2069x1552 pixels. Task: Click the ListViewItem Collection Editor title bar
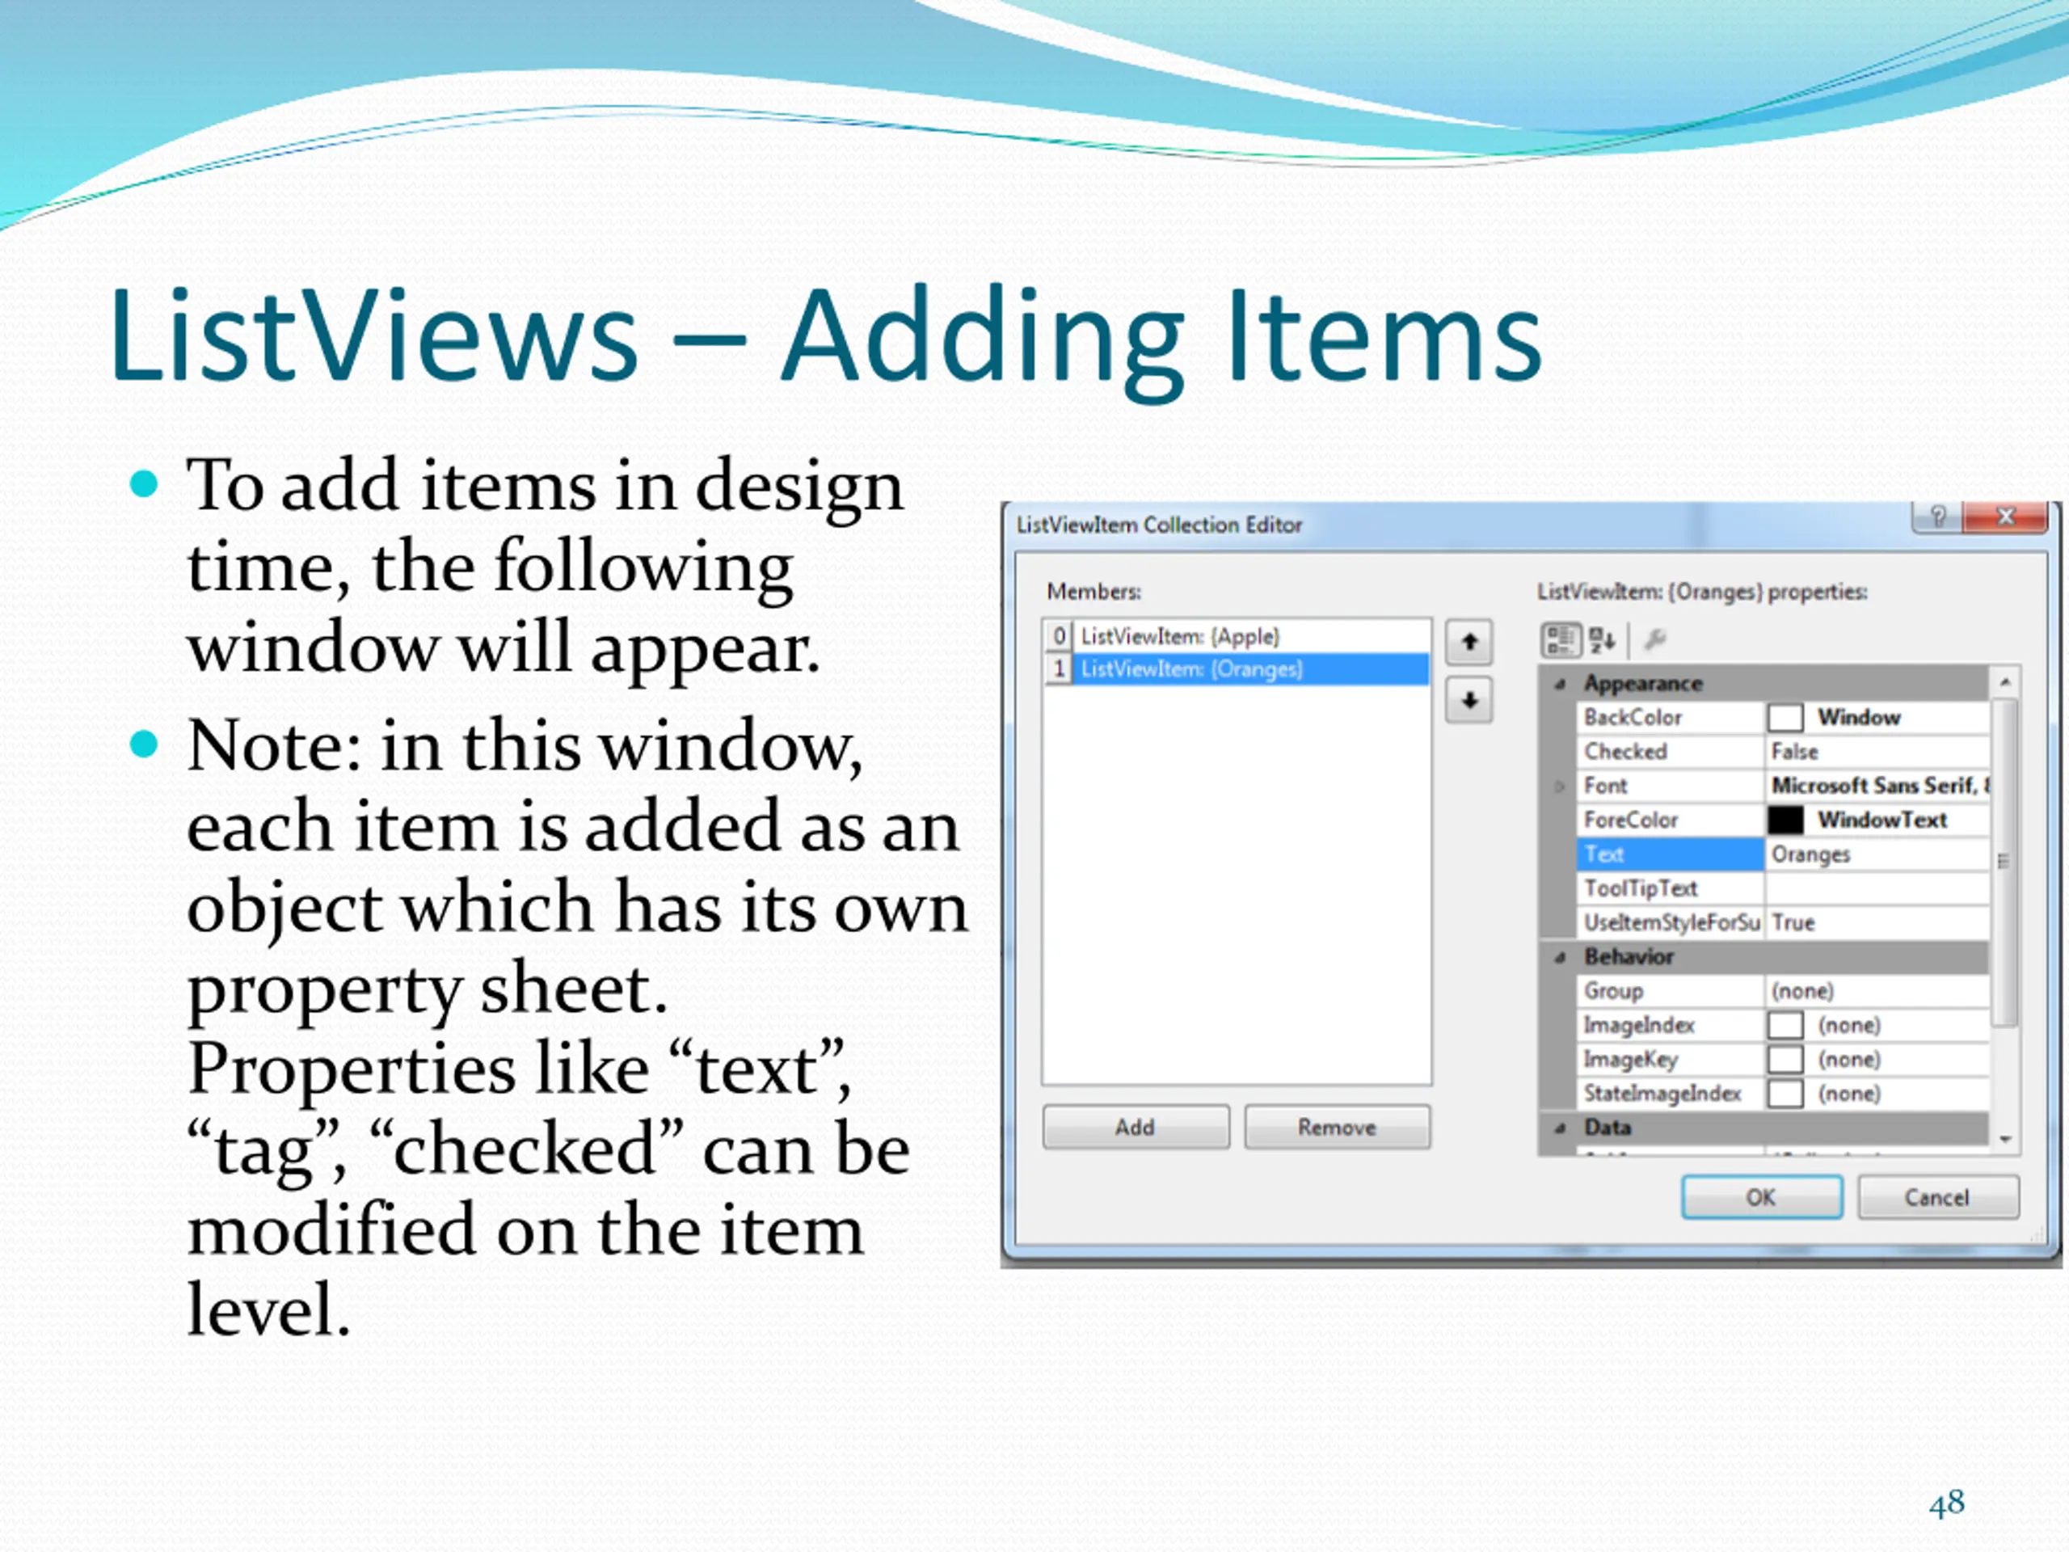click(1459, 524)
